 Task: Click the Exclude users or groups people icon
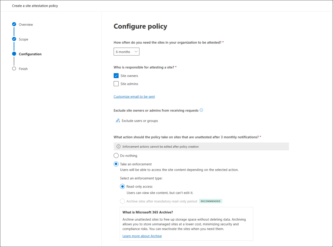[x=118, y=121]
